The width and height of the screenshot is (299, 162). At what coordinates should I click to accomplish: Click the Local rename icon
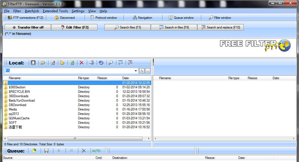pyautogui.click(x=91, y=62)
